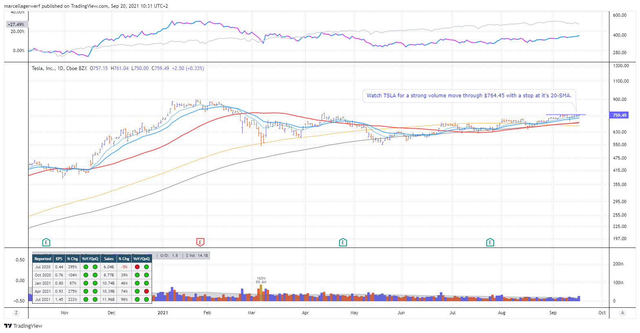Click EPS value 0.76

59,275
